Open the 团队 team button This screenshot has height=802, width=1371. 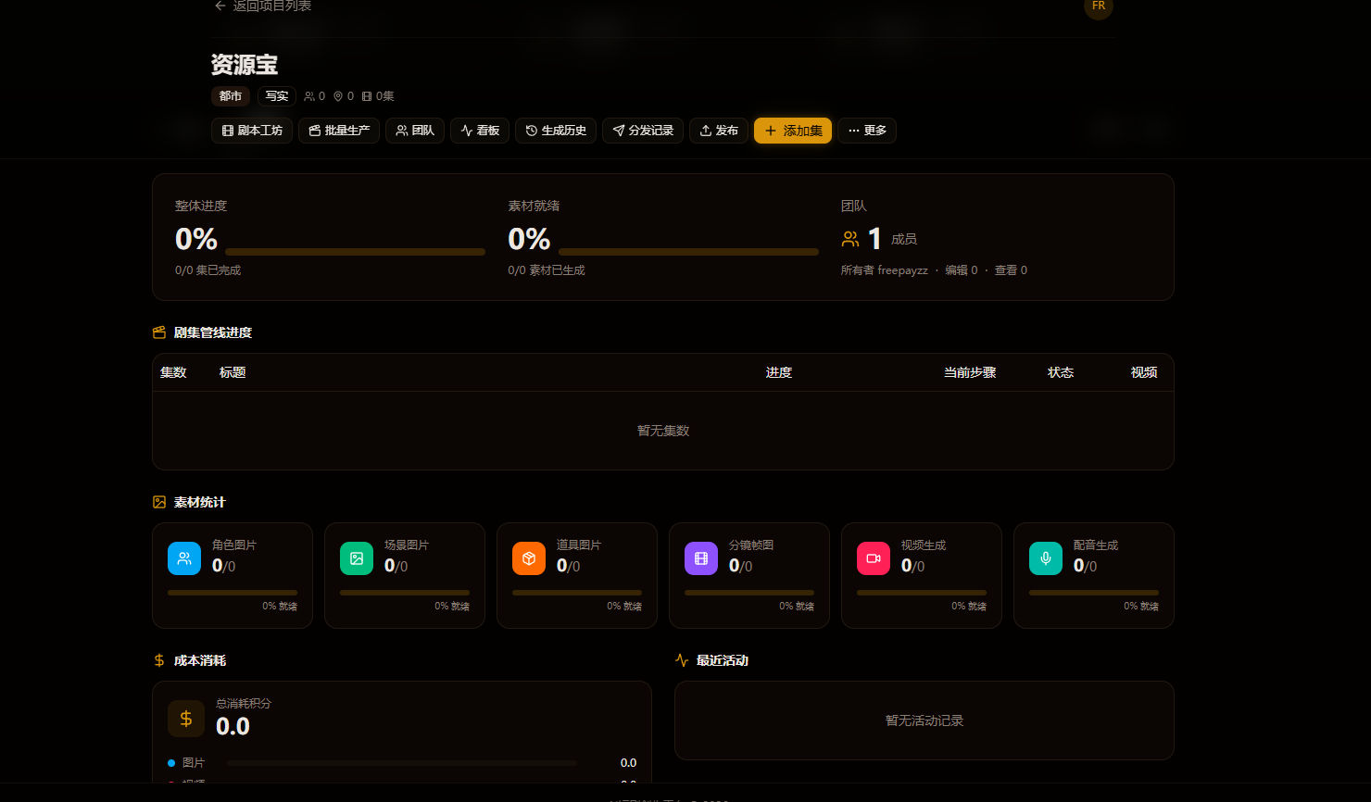point(415,131)
